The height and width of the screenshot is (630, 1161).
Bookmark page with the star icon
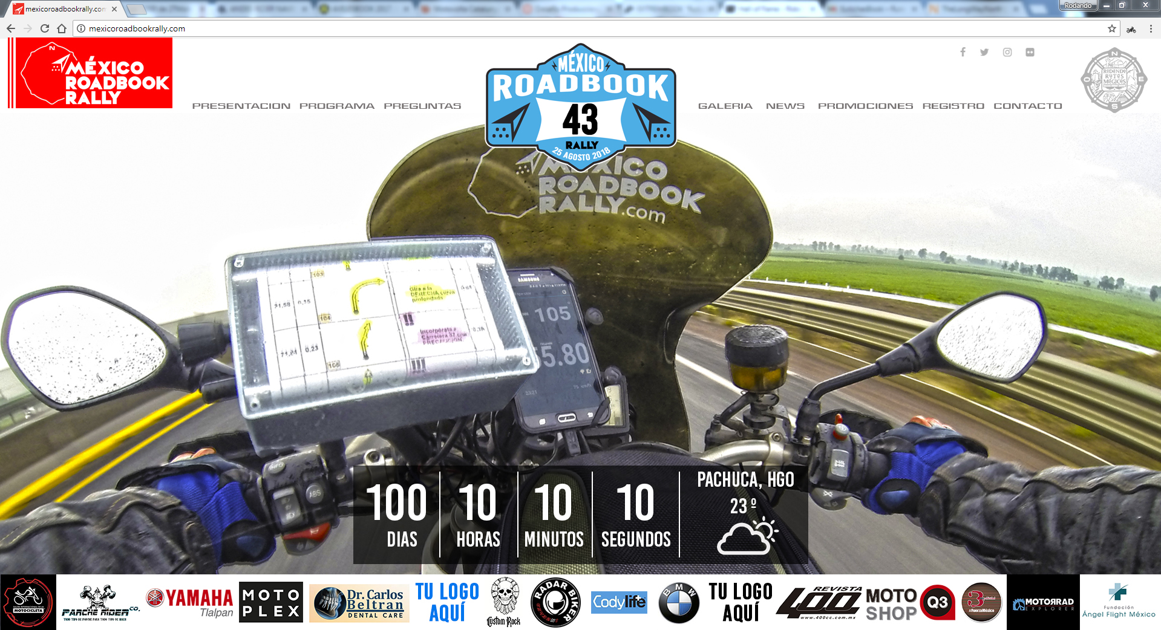[x=1111, y=28]
